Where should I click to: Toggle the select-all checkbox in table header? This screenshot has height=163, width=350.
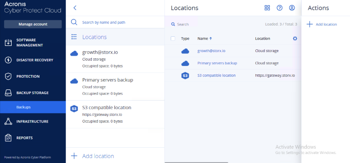click(173, 39)
